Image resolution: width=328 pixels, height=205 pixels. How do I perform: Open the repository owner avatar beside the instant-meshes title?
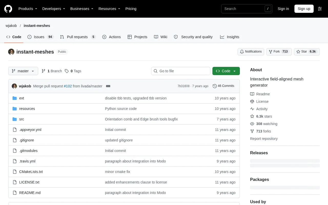pos(11,52)
